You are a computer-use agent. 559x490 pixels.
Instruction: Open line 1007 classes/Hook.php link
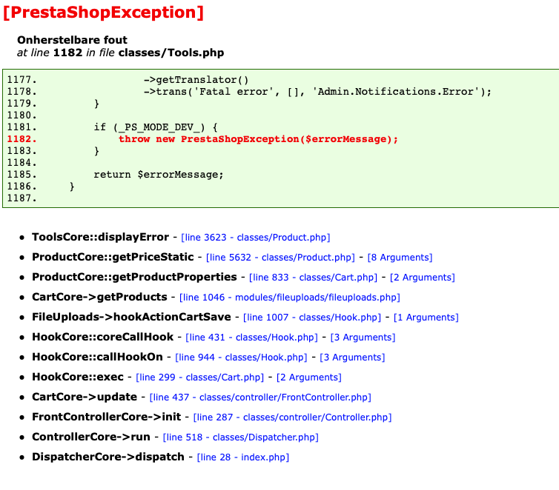tap(312, 317)
